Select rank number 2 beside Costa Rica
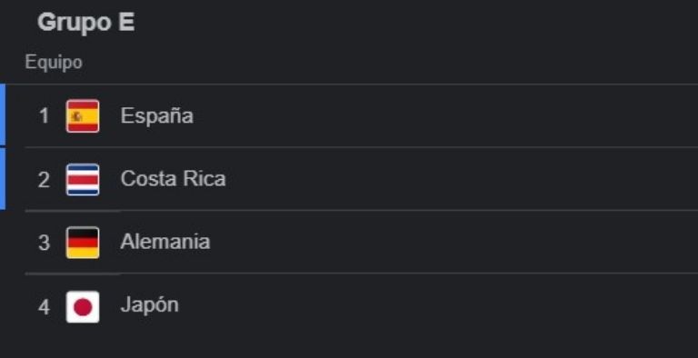698x358 pixels. [44, 180]
